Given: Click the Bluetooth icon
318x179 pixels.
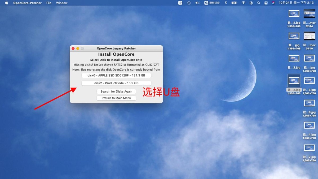Looking at the screenshot, I should point(225,3).
